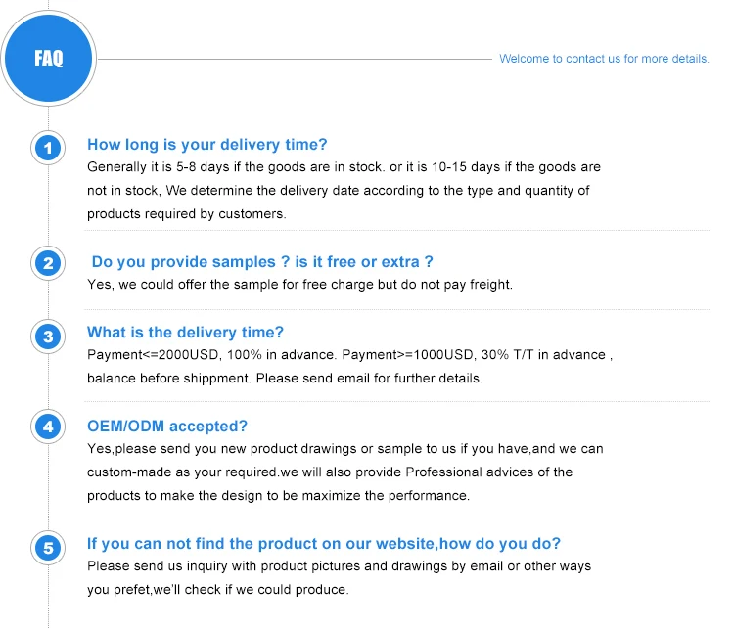734x629 pixels.
Task: Click 'products required by customers.' line
Action: click(x=186, y=213)
